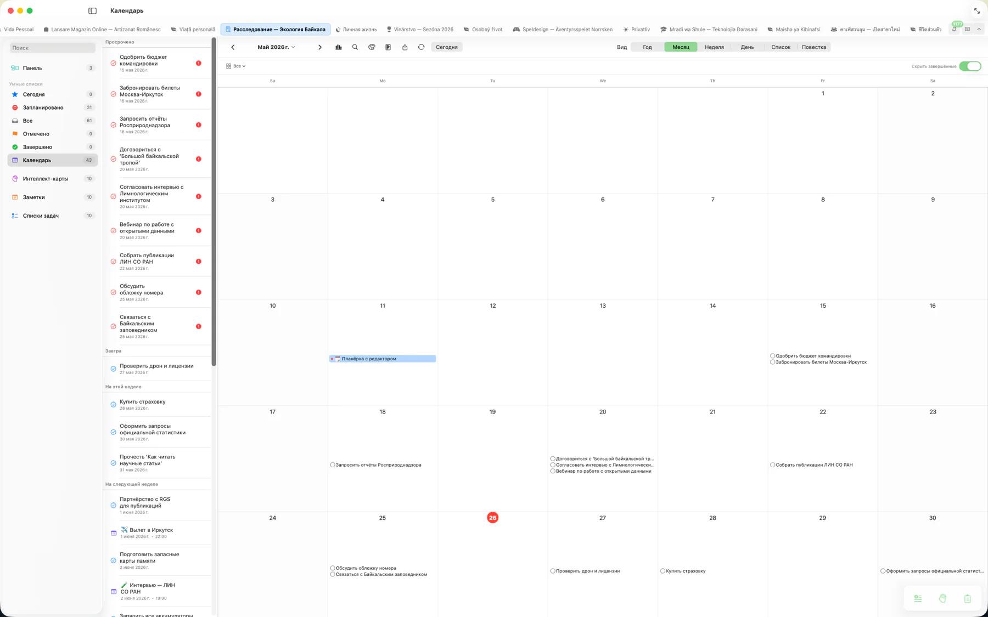Switch to 'Список' view

[x=781, y=47]
